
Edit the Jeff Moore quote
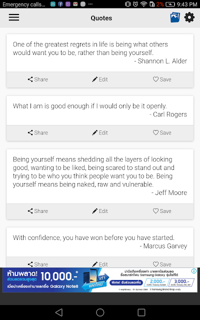(x=100, y=211)
